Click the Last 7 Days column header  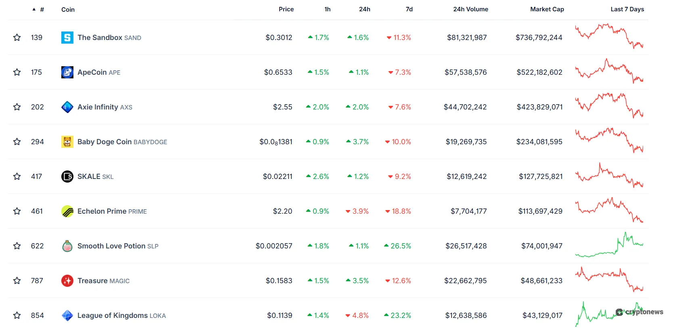627,9
